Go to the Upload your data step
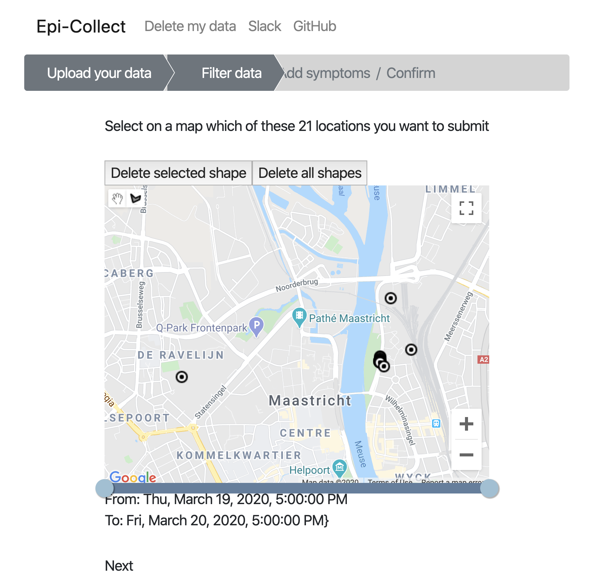596x576 pixels. pos(99,73)
